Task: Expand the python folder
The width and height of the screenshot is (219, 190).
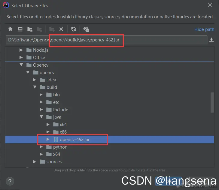Action: [x=41, y=147]
